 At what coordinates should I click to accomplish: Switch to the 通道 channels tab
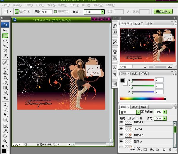(134, 107)
